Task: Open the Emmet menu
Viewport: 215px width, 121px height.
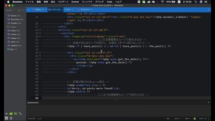Action: (75, 2)
